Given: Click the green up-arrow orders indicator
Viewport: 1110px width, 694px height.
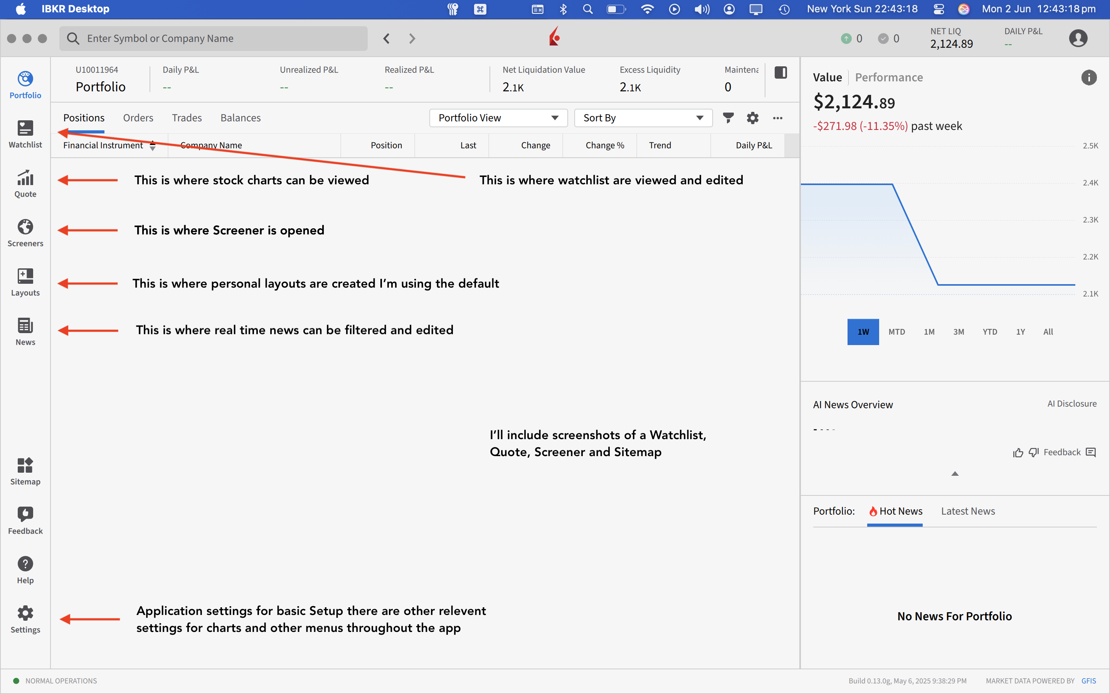Looking at the screenshot, I should pyautogui.click(x=846, y=39).
